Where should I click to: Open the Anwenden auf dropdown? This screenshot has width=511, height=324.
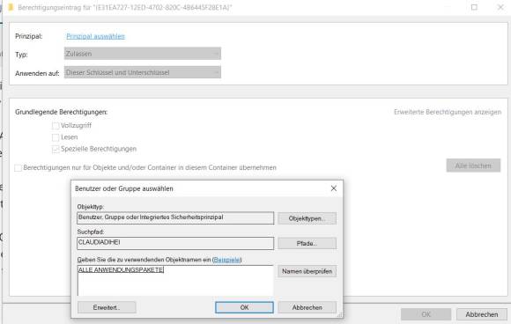pos(143,72)
